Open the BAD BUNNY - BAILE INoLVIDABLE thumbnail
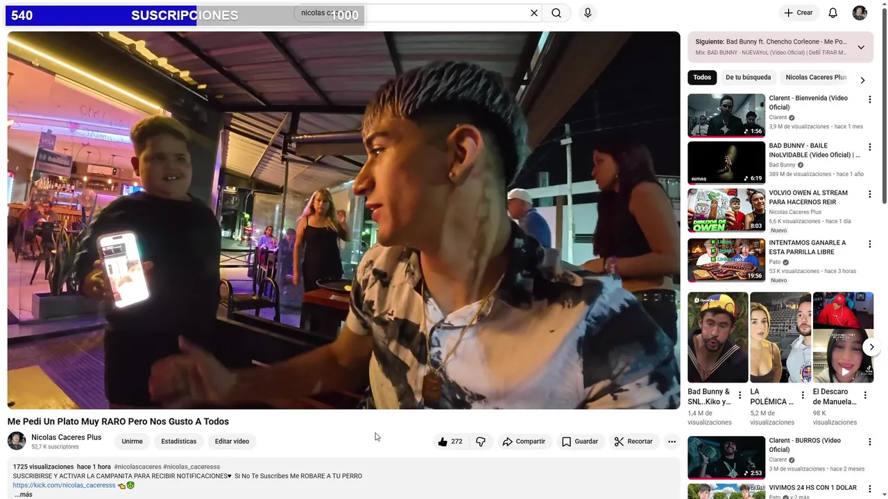 pos(726,163)
